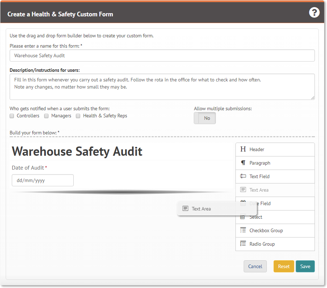Click the description instructions text area
The width and height of the screenshot is (327, 288).
pos(162,87)
